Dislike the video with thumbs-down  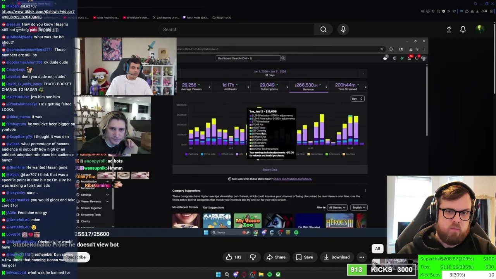coord(253,257)
